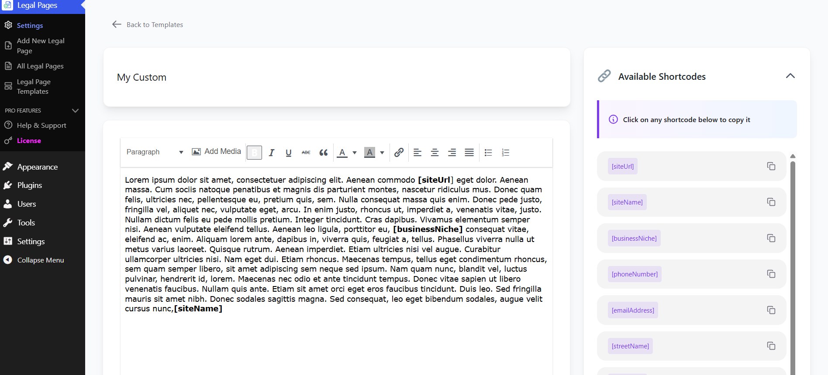Screen dimensions: 828x375
Task: Click the [businessNiche] shortcode tag
Action: 634,238
